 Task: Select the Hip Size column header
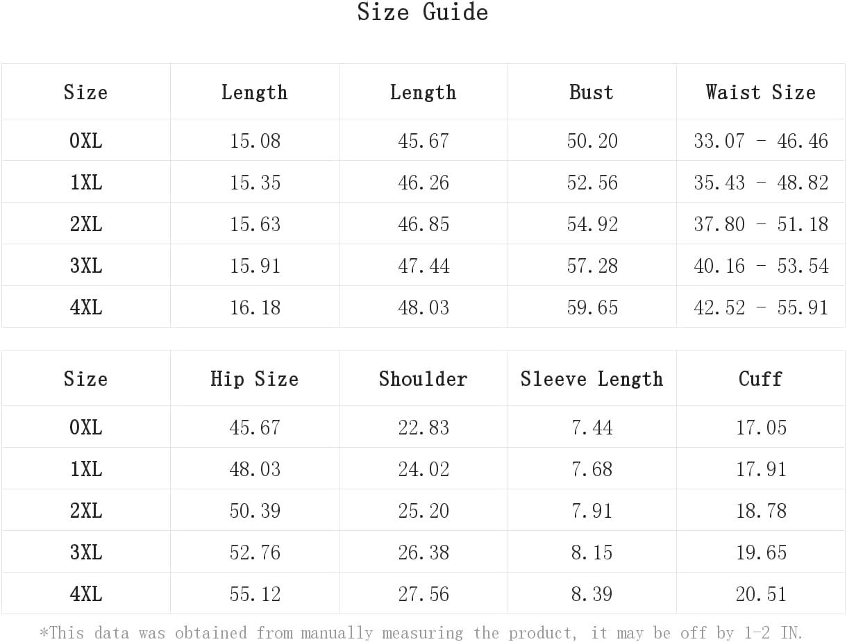255,379
